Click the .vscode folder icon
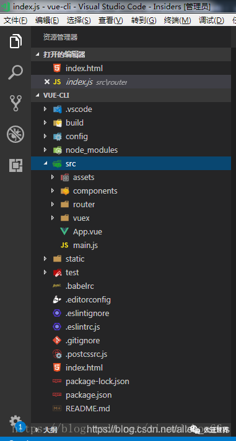The height and width of the screenshot is (441, 236). click(57, 109)
